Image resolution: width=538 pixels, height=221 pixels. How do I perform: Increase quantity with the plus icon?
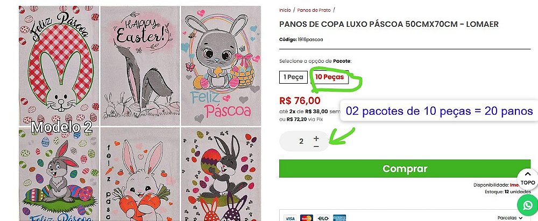pos(316,137)
